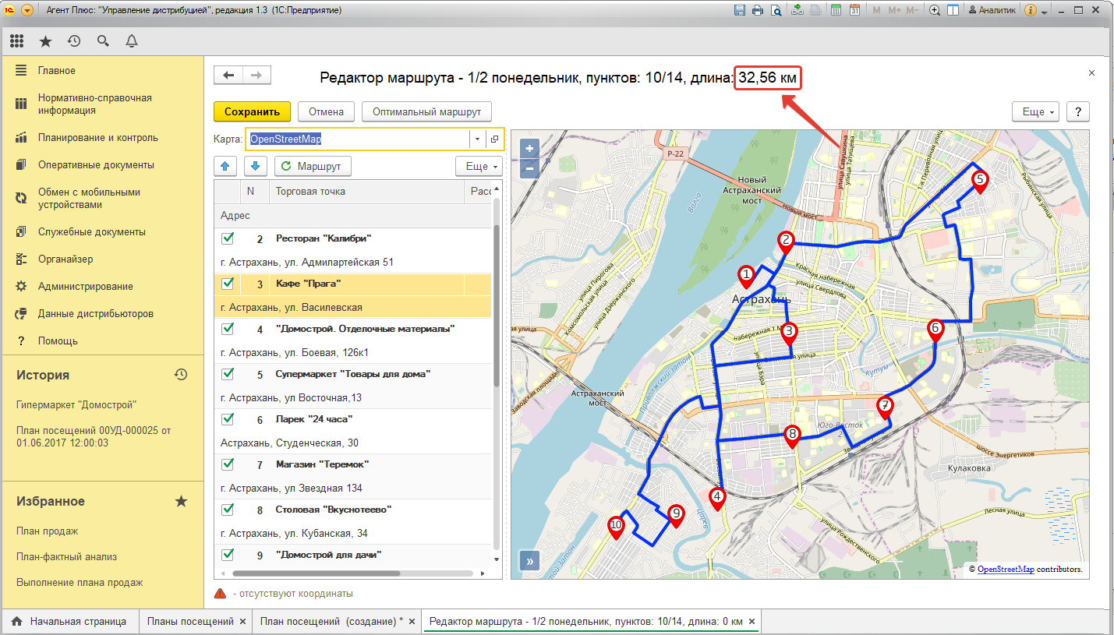Toggle checkbox for "Домострой для дачи"
This screenshot has width=1114, height=635.
pyautogui.click(x=228, y=555)
